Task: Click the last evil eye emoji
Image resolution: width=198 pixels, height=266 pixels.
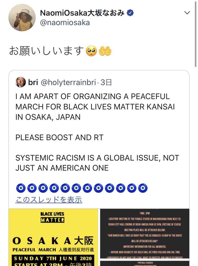Action: click(x=143, y=188)
